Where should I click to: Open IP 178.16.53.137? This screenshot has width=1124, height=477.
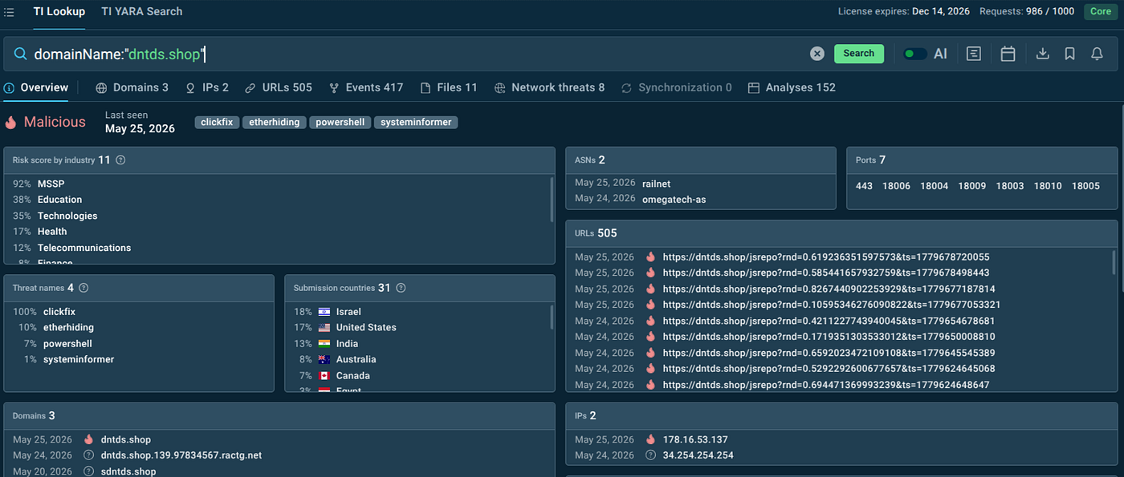pos(695,439)
